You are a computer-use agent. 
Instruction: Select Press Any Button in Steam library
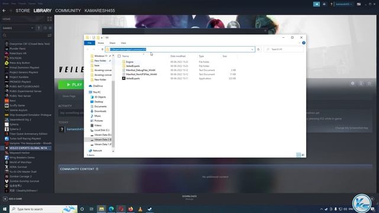20,63
